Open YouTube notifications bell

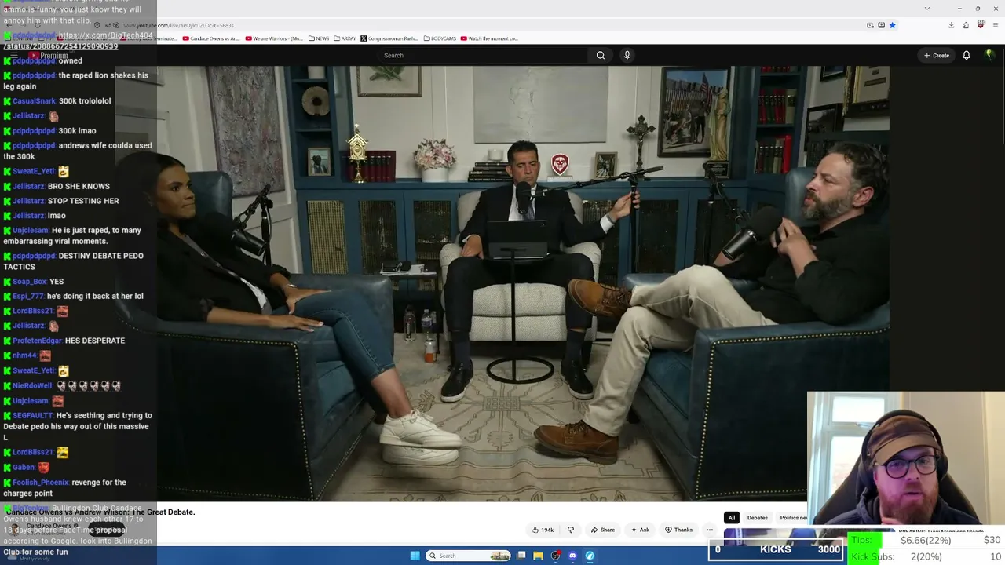[x=967, y=55]
